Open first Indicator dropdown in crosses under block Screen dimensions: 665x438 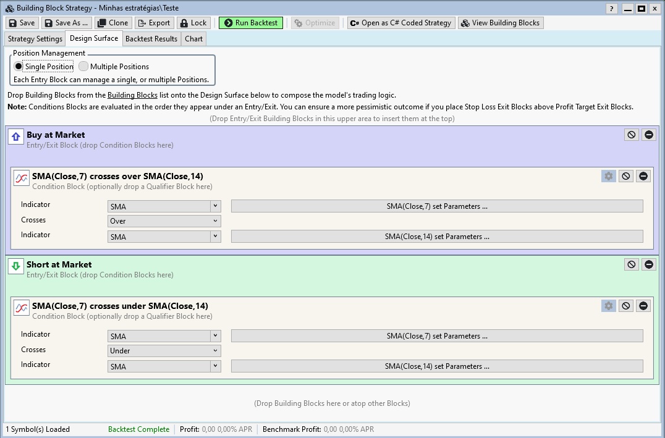[164, 336]
